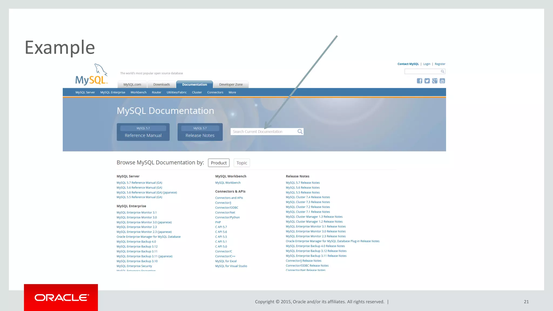This screenshot has height=311, width=553.
Task: Open MySQL 5.6 Reference Manual (GA) Japanese link
Action: pos(147,192)
